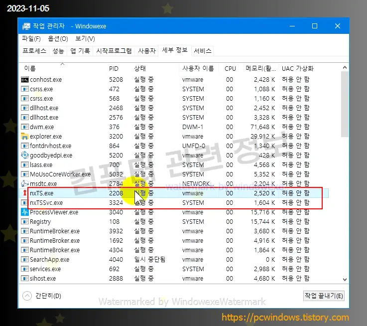367x326 pixels.
Task: Select the services.exe process name
Action: tap(45, 269)
